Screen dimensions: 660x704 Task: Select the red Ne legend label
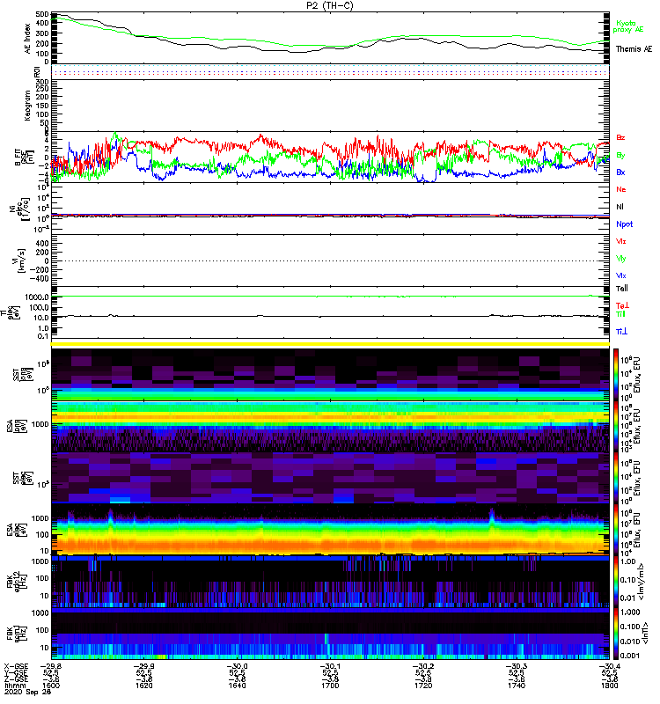tap(621, 189)
